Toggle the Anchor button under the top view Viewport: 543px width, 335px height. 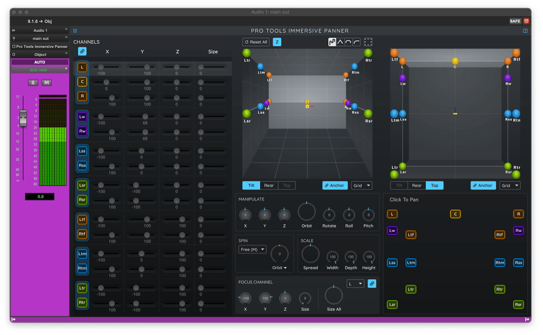click(483, 185)
